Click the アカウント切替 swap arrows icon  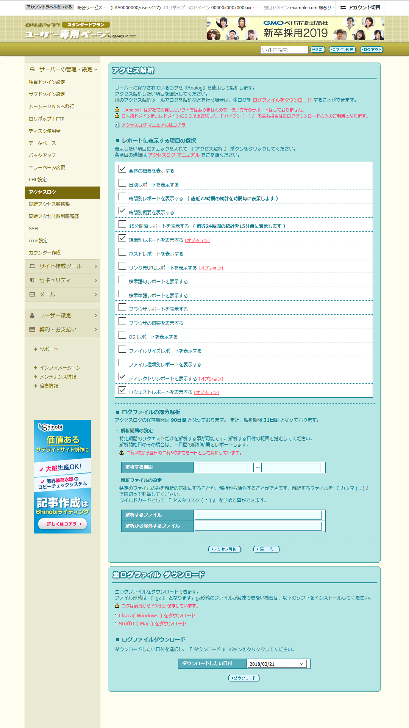click(343, 8)
